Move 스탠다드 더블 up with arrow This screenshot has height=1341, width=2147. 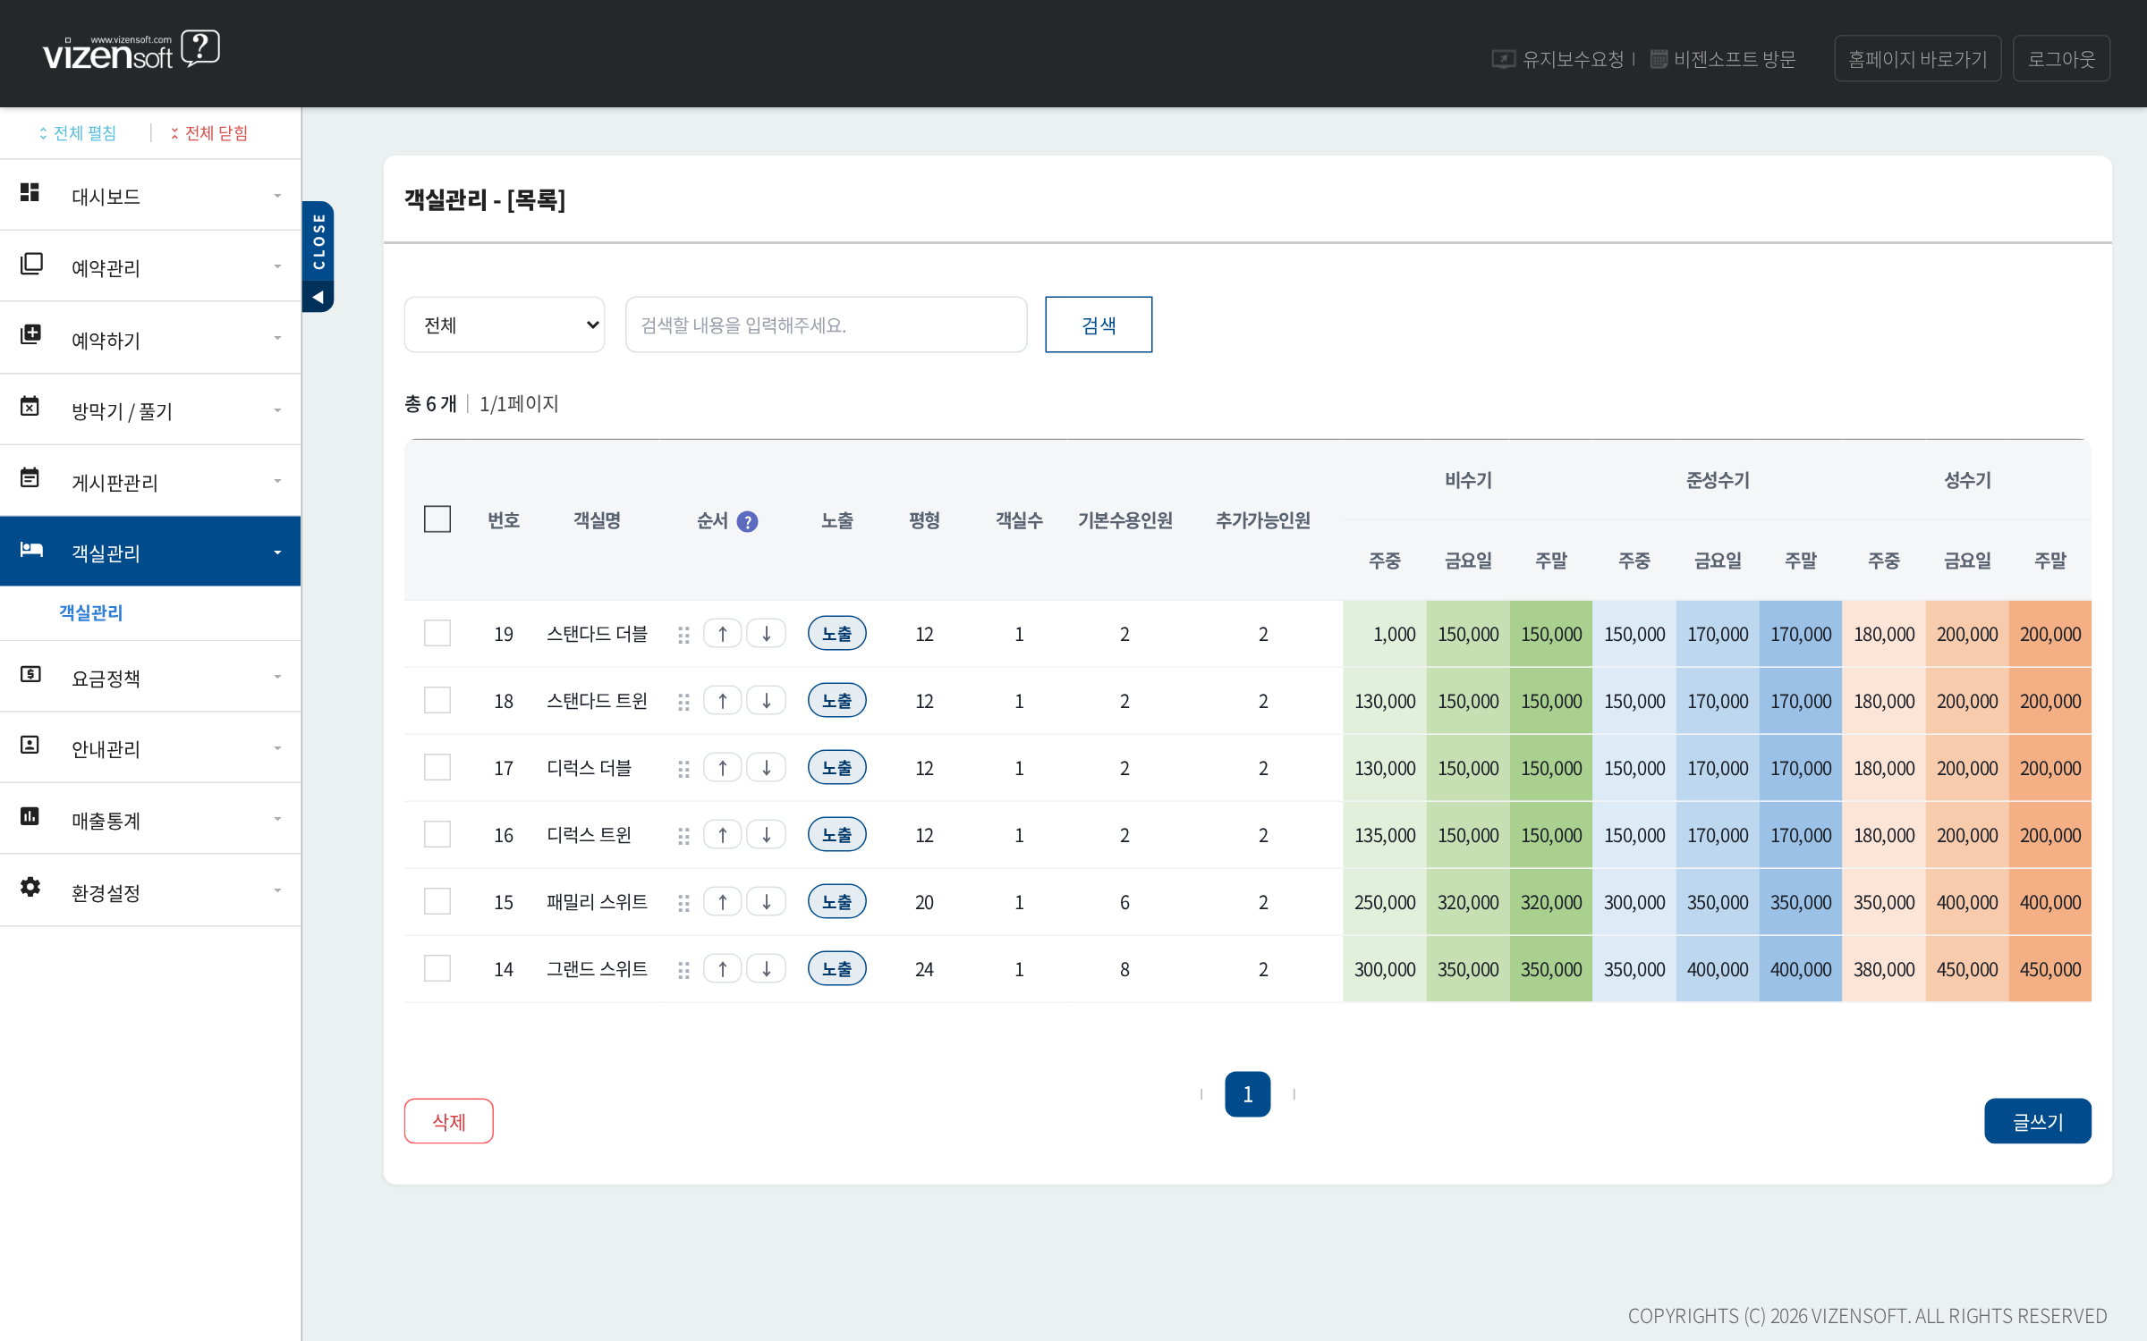click(722, 634)
